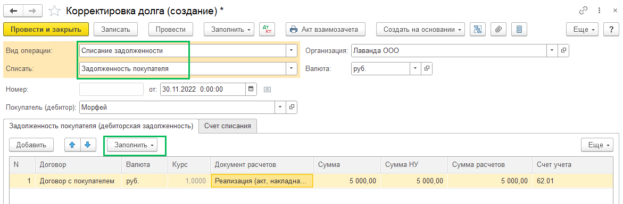Select Задолженность покупателя (дебиторская задолженность) tab
This screenshot has width=623, height=204.
[101, 126]
